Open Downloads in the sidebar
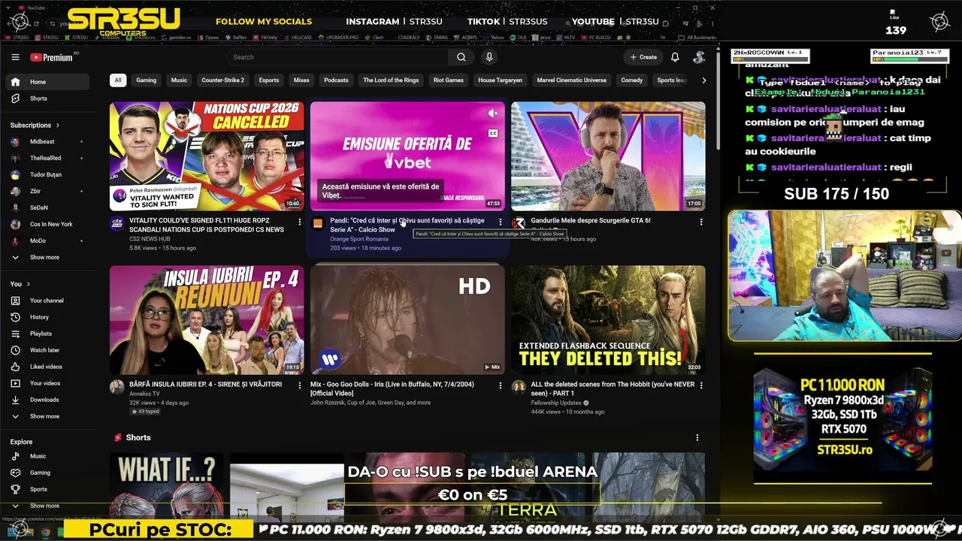962x541 pixels. pos(48,400)
